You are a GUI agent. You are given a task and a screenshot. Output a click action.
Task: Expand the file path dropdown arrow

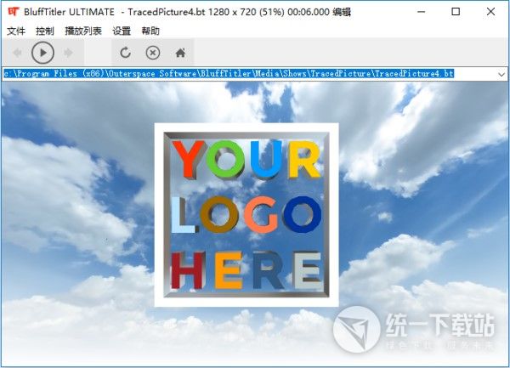pyautogui.click(x=501, y=75)
